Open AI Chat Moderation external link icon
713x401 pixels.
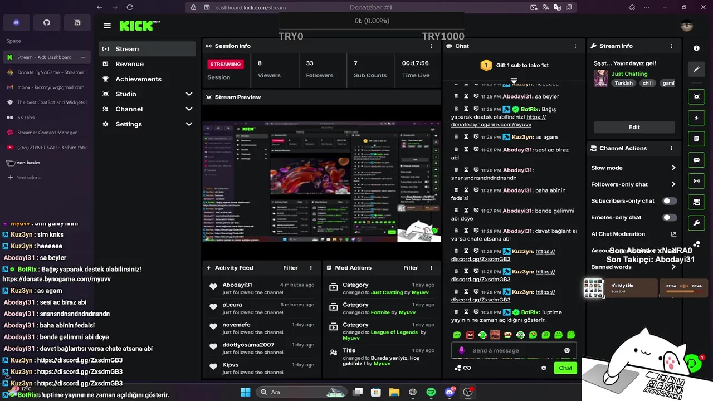(x=673, y=234)
